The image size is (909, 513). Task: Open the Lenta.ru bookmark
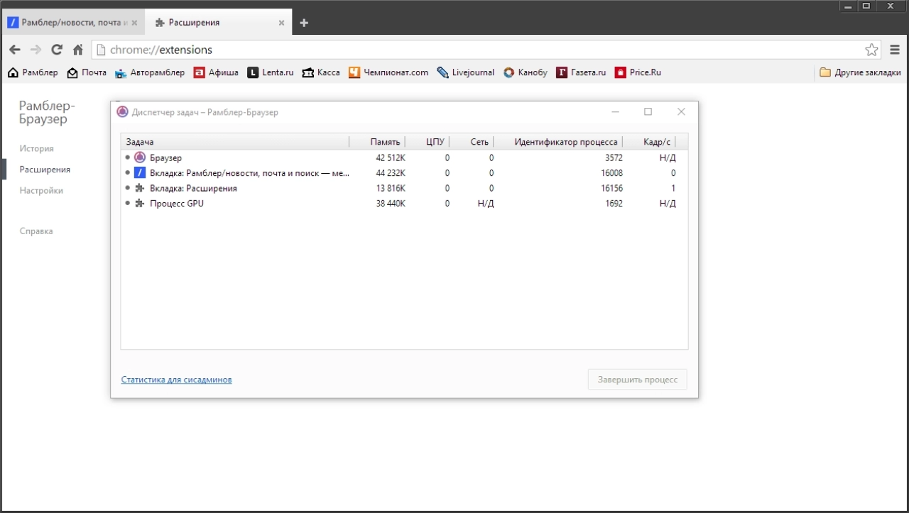pos(271,72)
